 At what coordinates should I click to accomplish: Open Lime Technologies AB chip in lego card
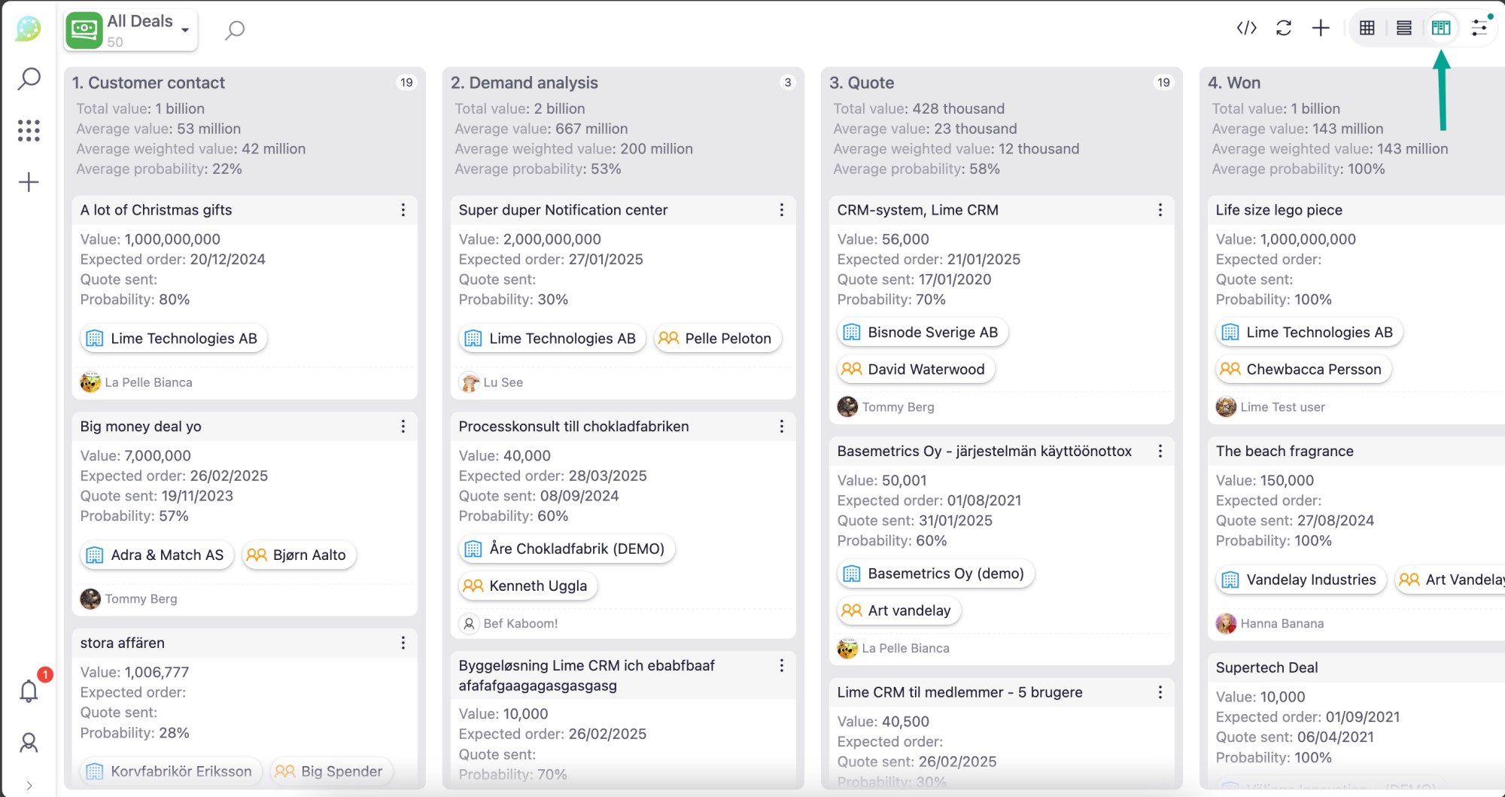(x=1309, y=332)
